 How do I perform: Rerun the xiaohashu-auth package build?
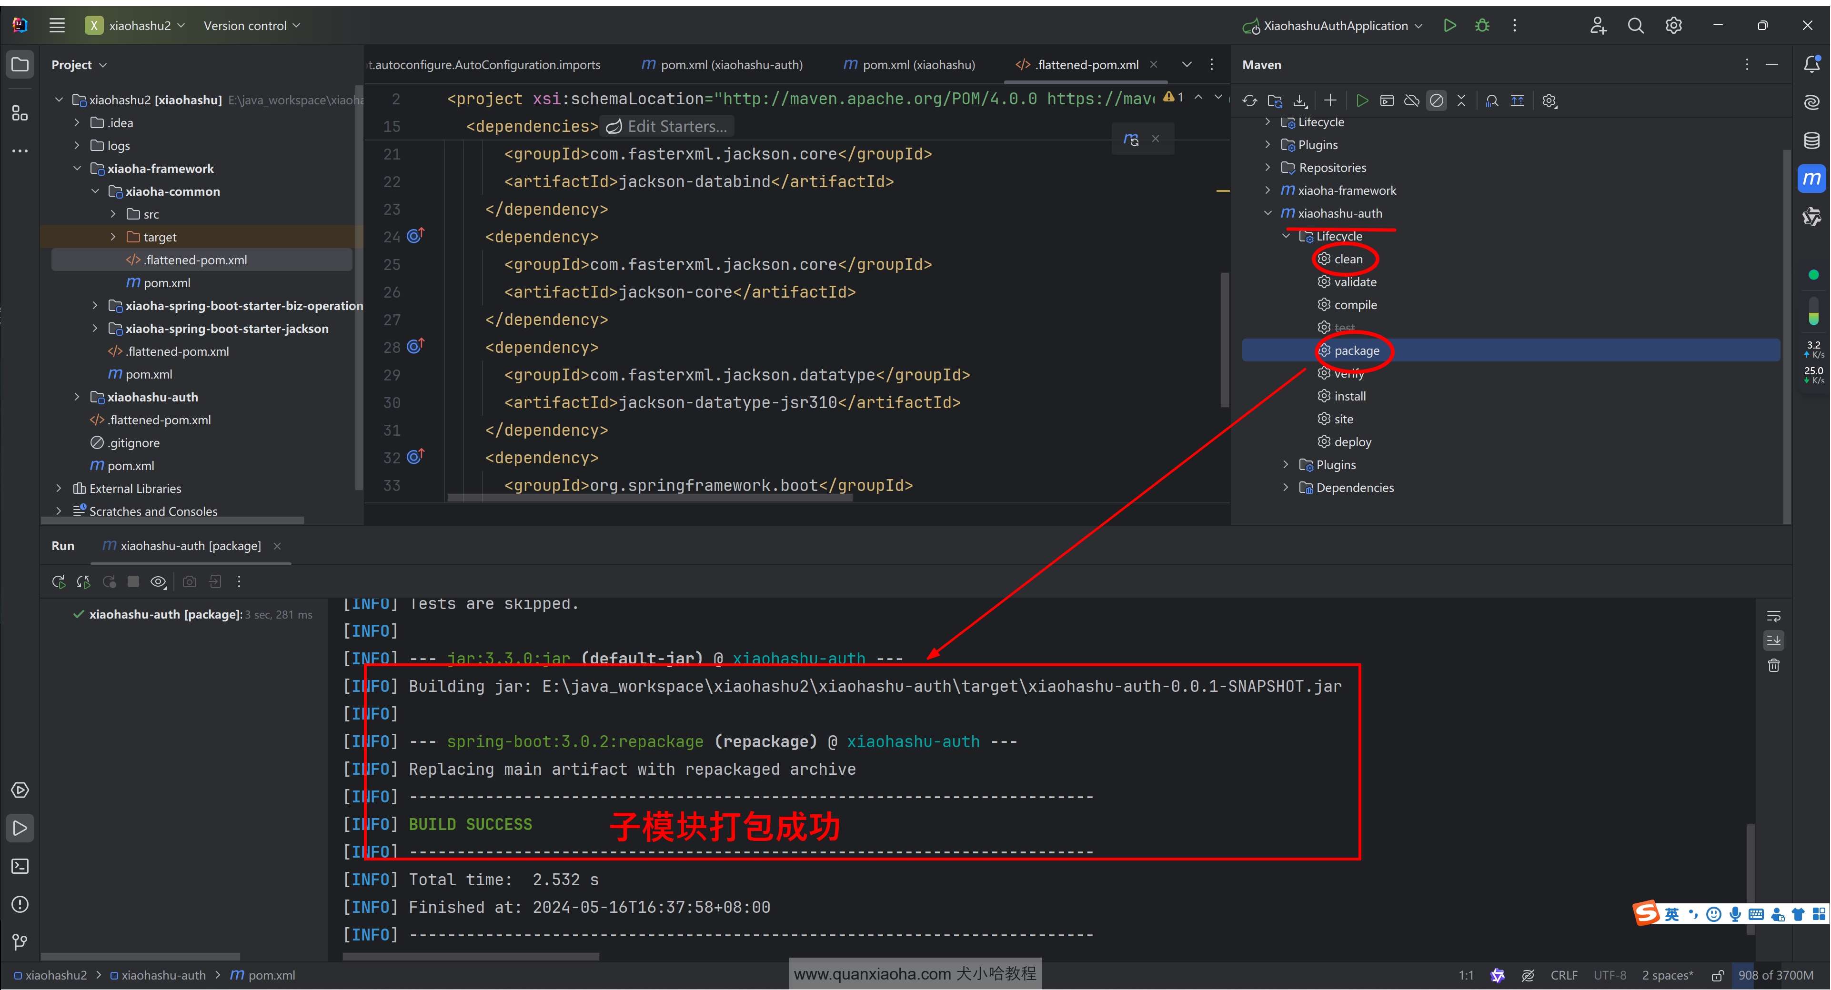click(59, 582)
